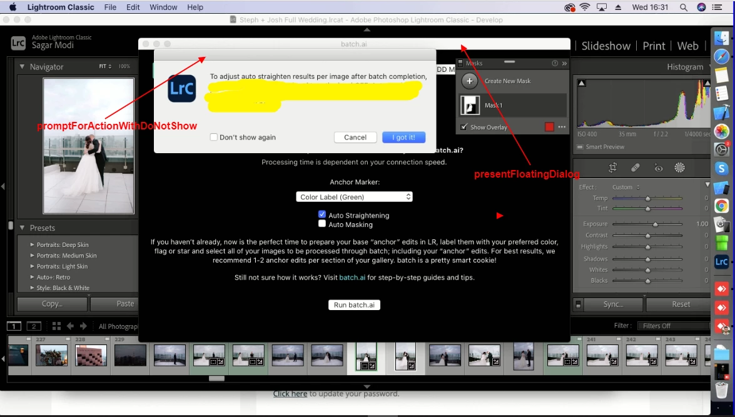Select the Masking tool dotted circle icon
The height and width of the screenshot is (417, 735).
[x=680, y=168]
